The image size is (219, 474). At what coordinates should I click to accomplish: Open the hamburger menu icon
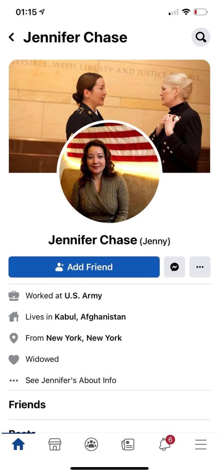click(x=200, y=444)
